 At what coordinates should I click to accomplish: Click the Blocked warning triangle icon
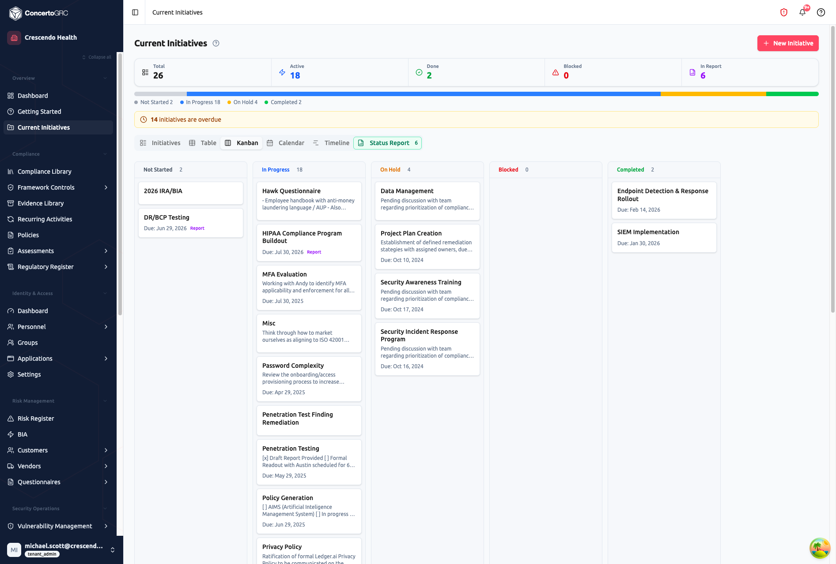pos(556,72)
